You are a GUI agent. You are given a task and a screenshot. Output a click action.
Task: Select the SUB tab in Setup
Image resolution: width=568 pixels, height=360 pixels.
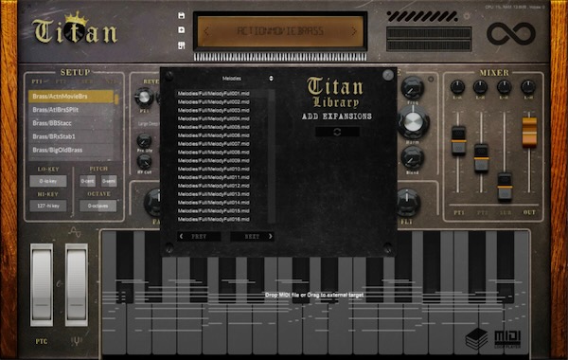[87, 81]
